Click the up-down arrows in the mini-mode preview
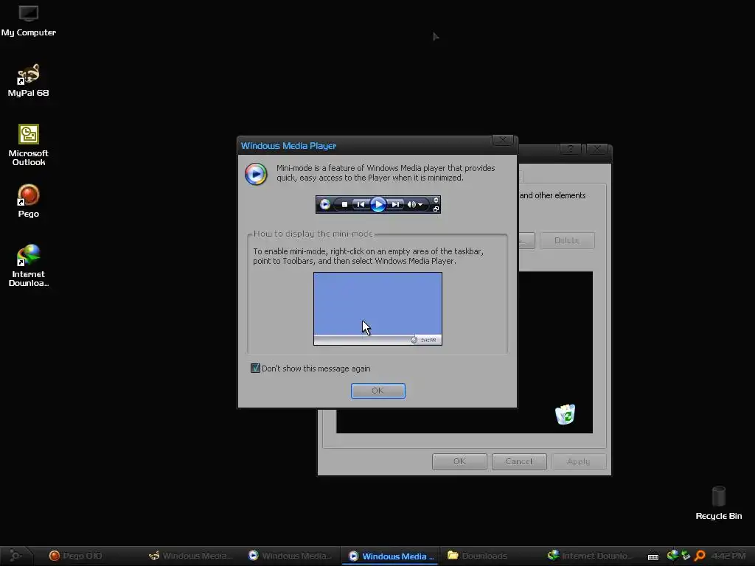 click(436, 200)
